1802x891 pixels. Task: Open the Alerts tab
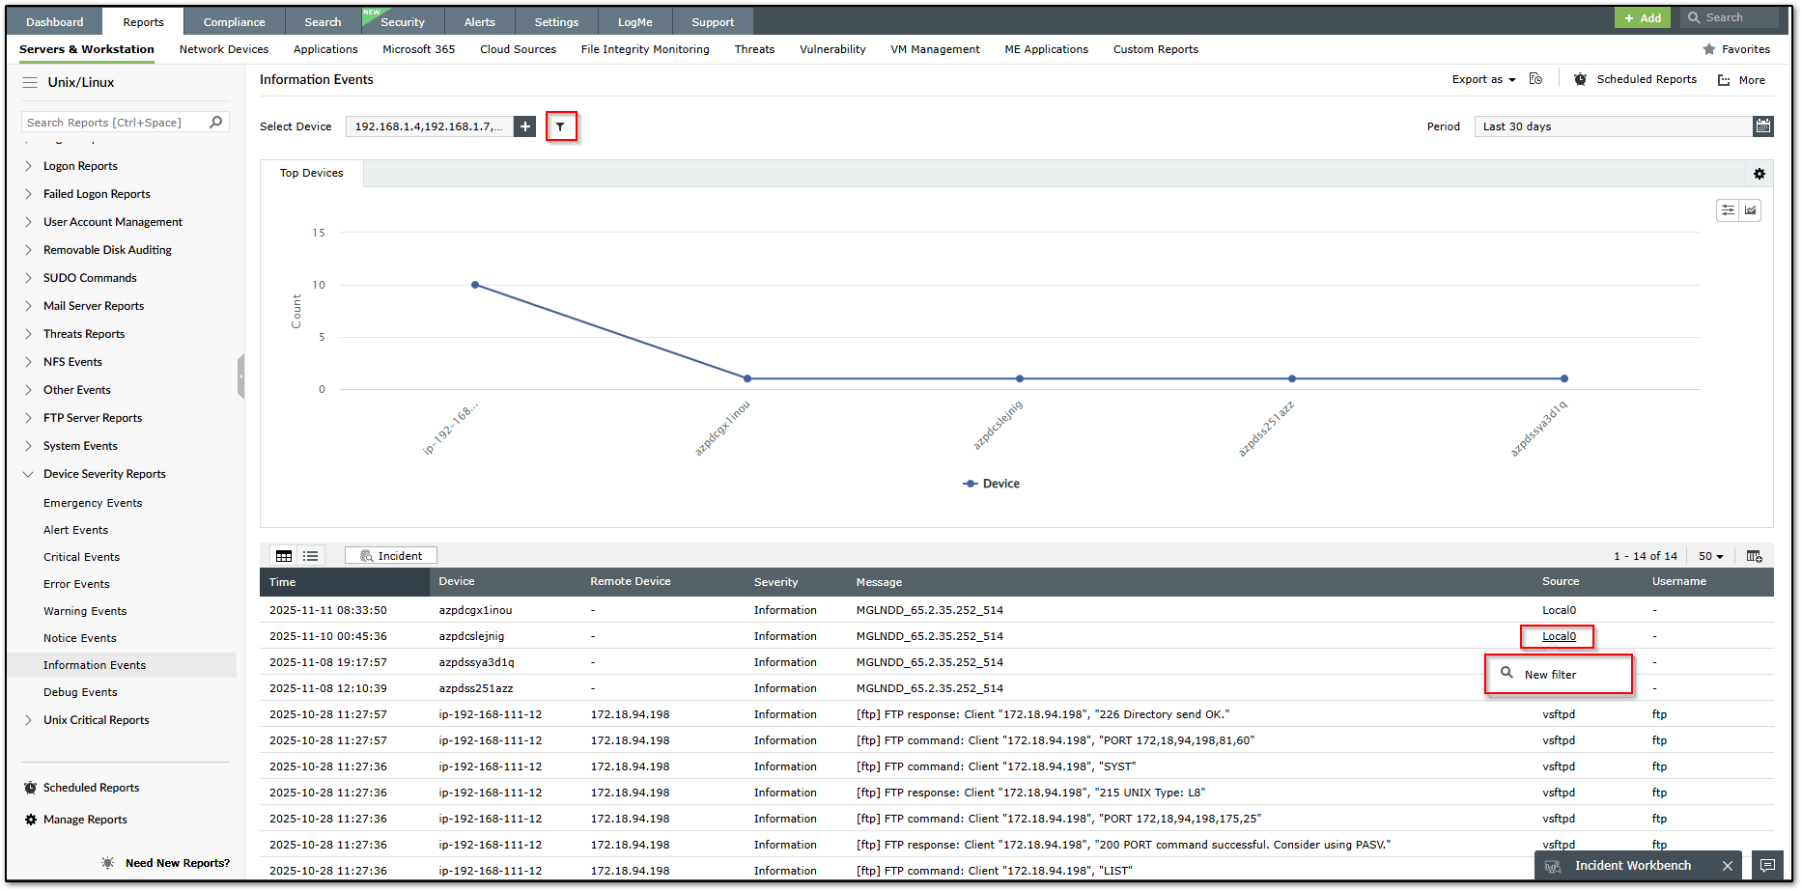[480, 21]
